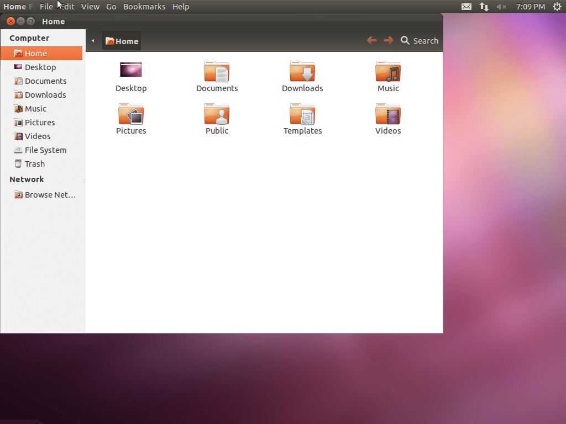Viewport: 566px width, 424px height.
Task: Open Trash in the sidebar
Action: (x=34, y=164)
